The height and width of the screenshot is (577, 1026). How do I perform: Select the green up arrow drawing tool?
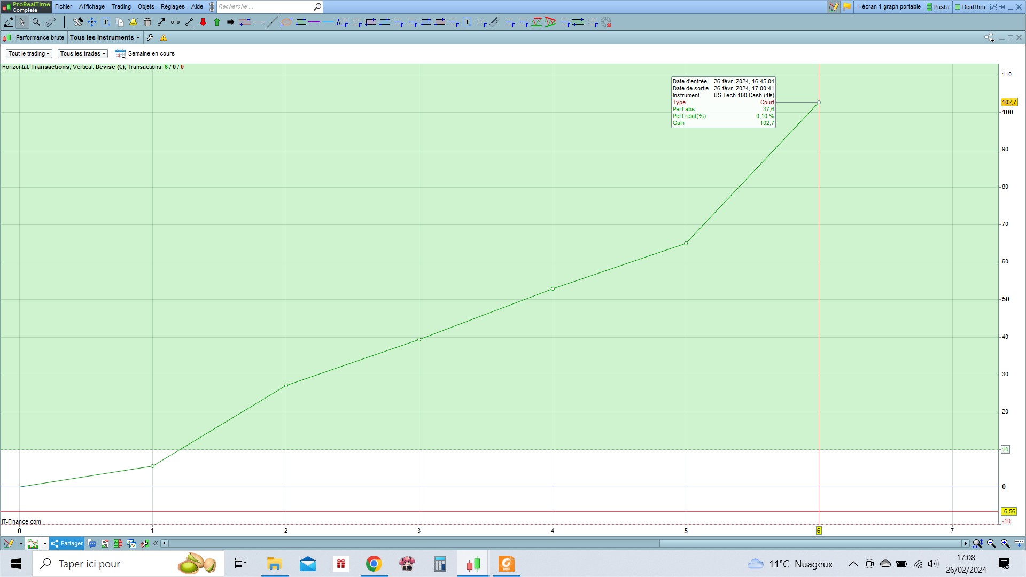[217, 22]
